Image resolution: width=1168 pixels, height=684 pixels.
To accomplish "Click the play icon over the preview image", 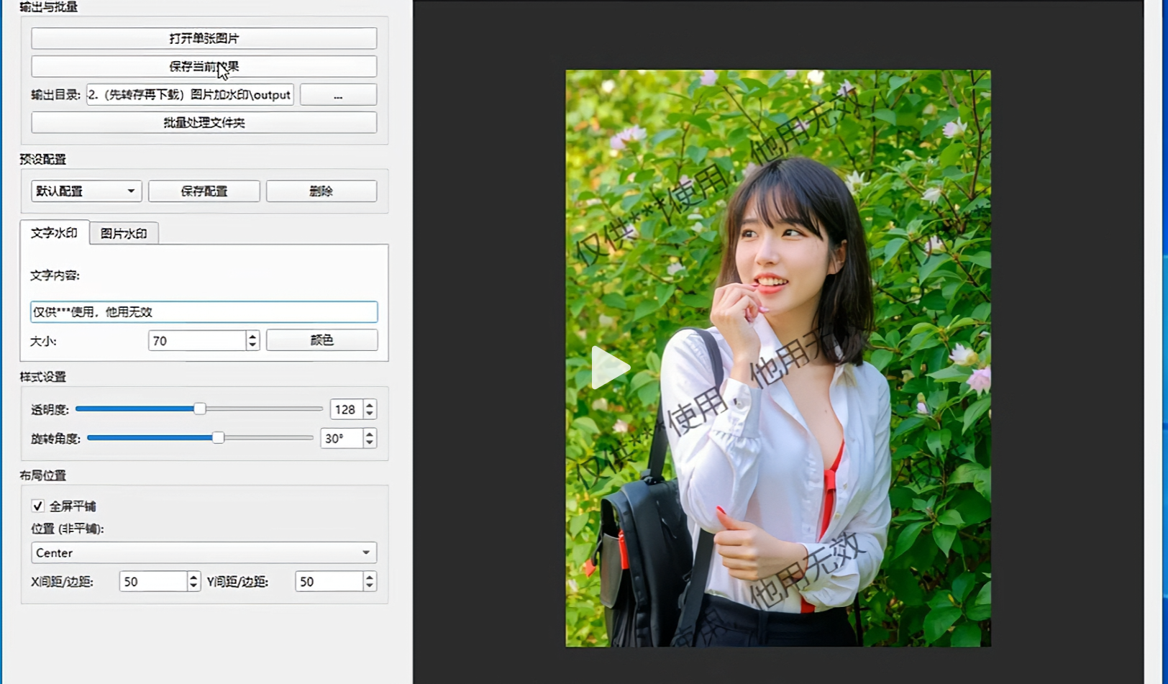I will point(610,368).
